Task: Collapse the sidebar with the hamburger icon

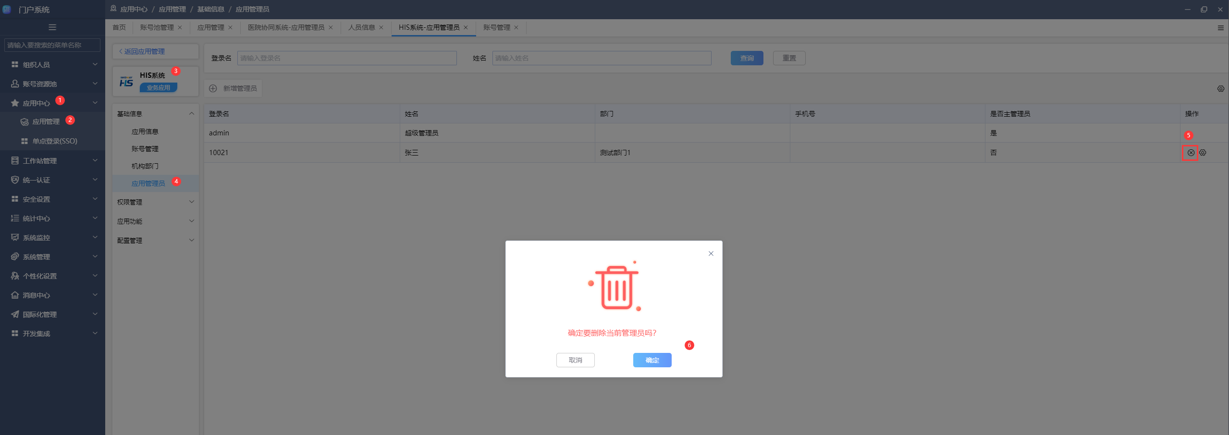Action: click(52, 27)
